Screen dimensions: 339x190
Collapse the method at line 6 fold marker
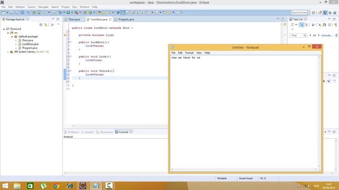click(x=70, y=42)
